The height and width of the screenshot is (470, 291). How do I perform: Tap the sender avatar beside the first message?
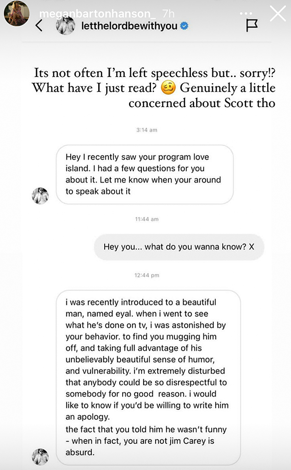tap(40, 195)
